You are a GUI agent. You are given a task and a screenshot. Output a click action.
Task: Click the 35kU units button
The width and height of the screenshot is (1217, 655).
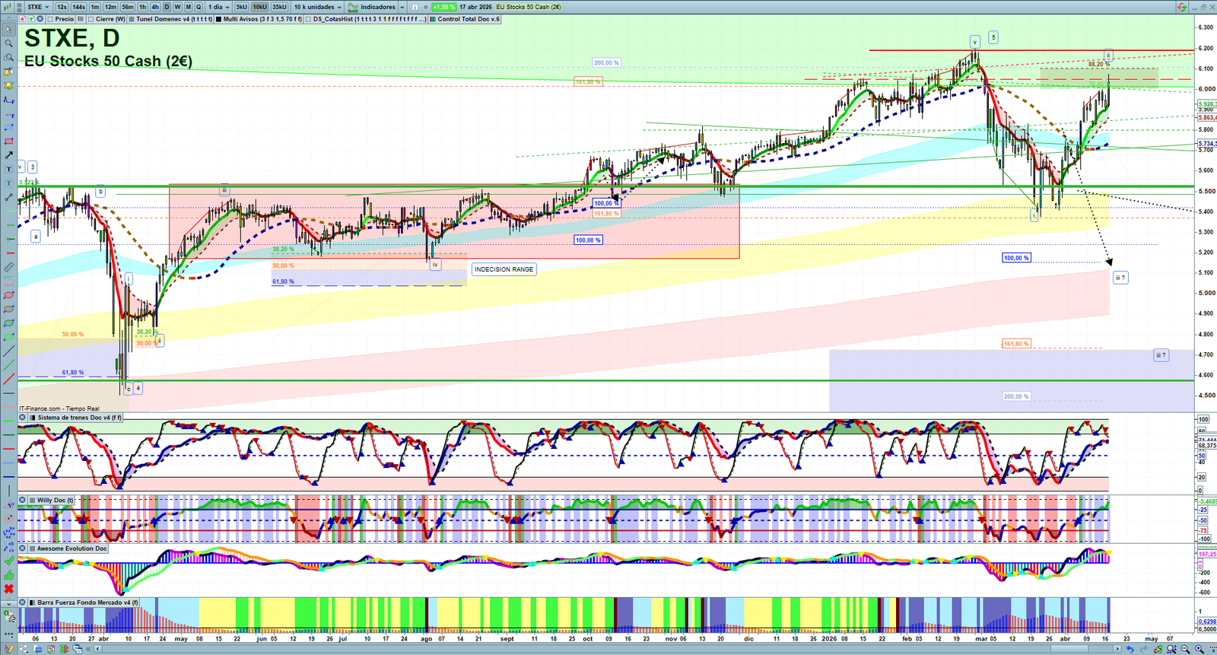tap(279, 7)
